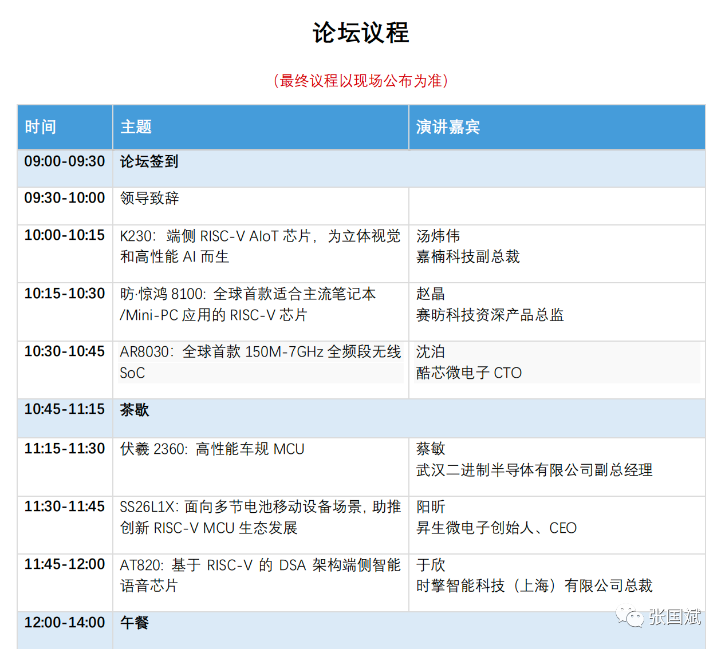Click the WeChat logo watermark icon
This screenshot has height=649, width=725.
[x=629, y=617]
